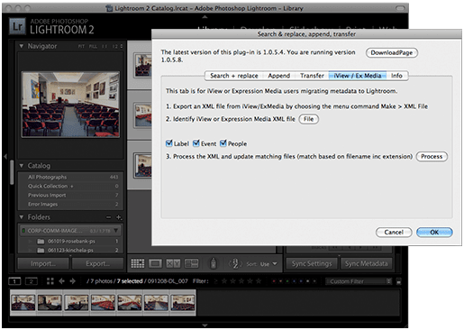Image resolution: width=464 pixels, height=330 pixels.
Task: Set Navigator zoom to FIT
Action: pyautogui.click(x=81, y=46)
